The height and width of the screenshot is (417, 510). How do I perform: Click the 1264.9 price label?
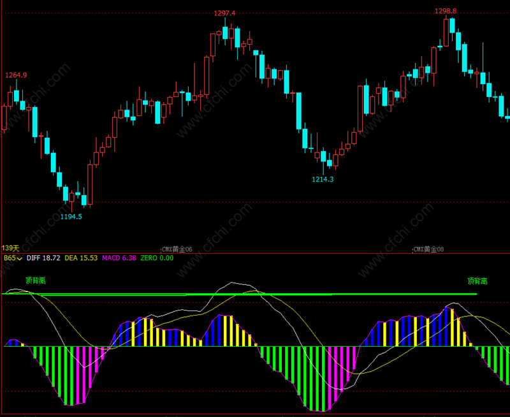pyautogui.click(x=16, y=75)
